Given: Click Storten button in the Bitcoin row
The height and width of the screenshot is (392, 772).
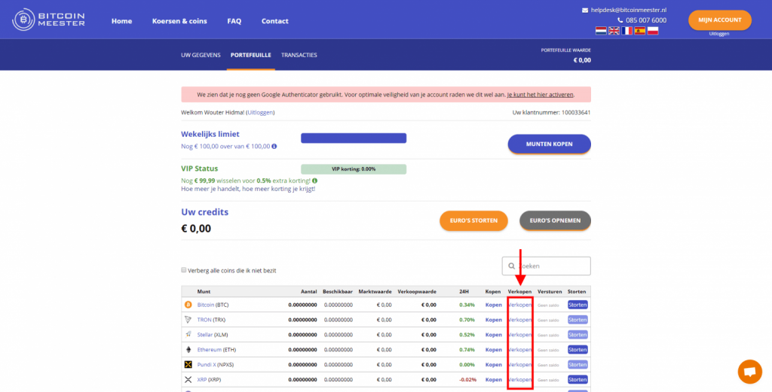Looking at the screenshot, I should pyautogui.click(x=577, y=305).
